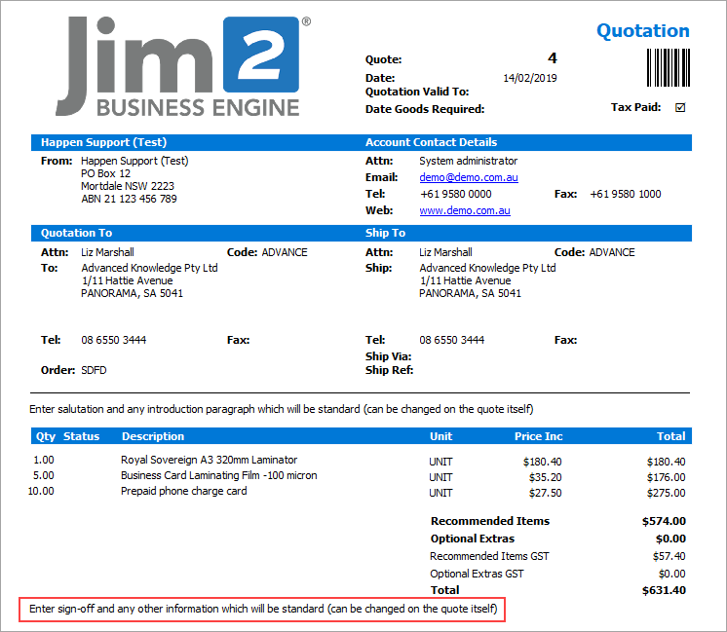Select the ADVANCE code under Quotation To
This screenshot has width=727, height=632.
(285, 252)
